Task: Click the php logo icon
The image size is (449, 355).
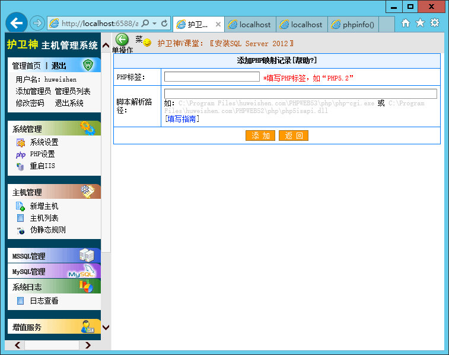Action: tap(21, 154)
